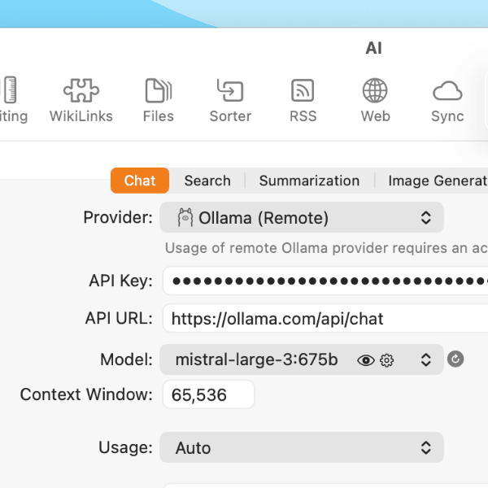Select the Chat tab

140,181
